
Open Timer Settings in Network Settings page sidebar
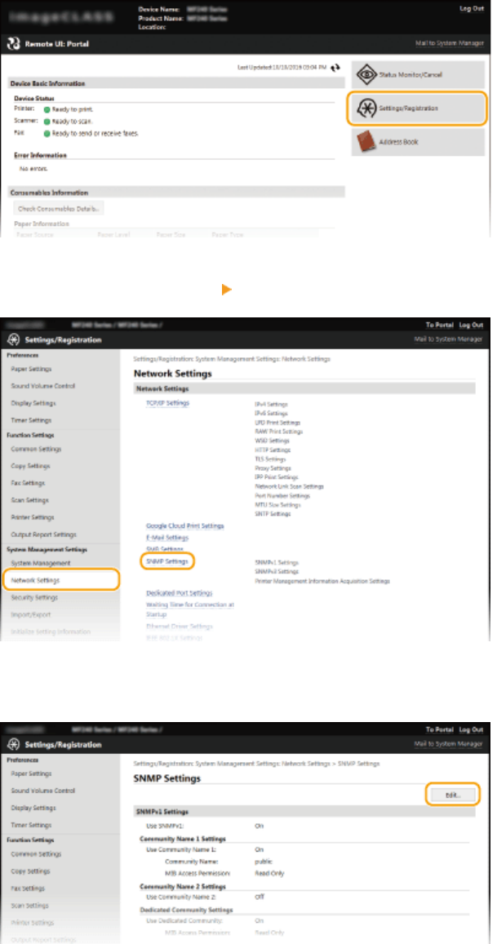31,420
